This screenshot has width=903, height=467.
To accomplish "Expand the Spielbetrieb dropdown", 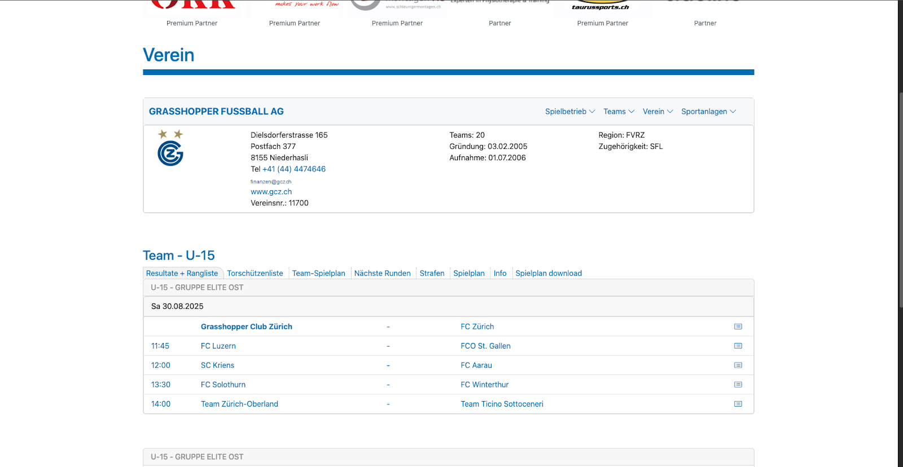I will tap(570, 112).
